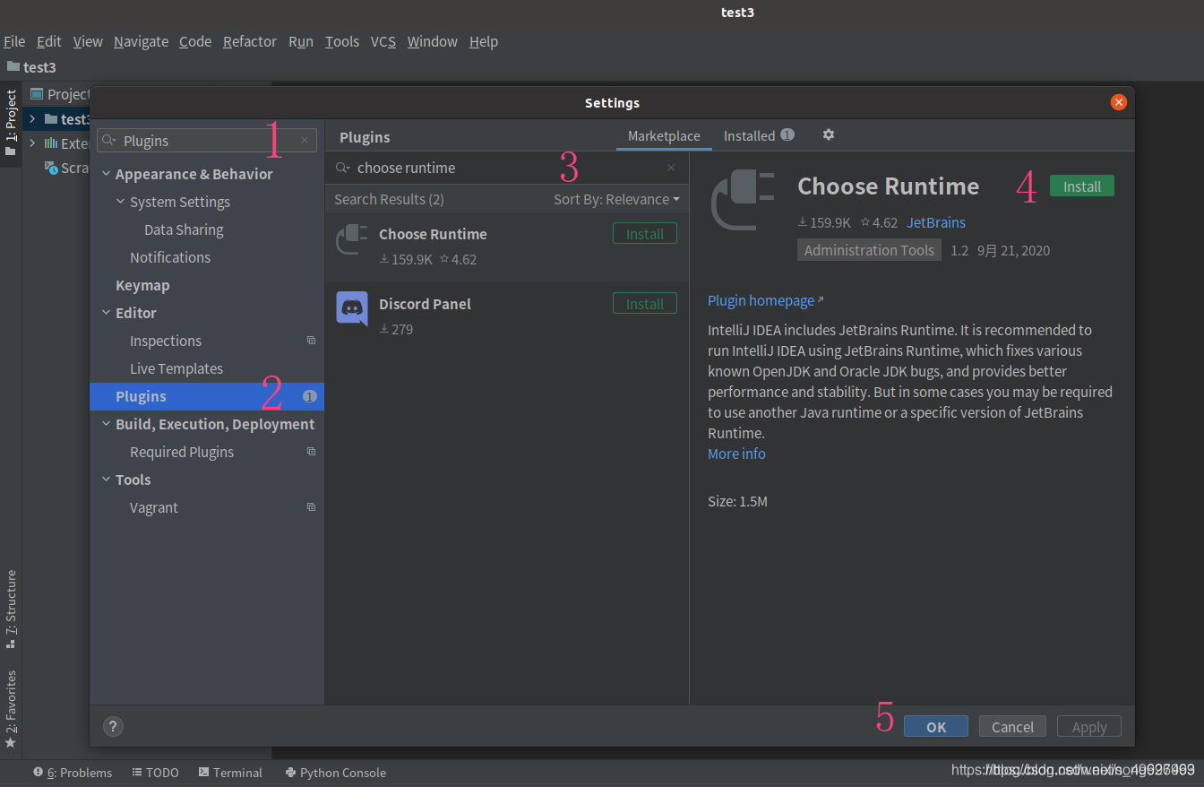Open the Data Sharing settings page
Screen dimensions: 1204x787
184,229
